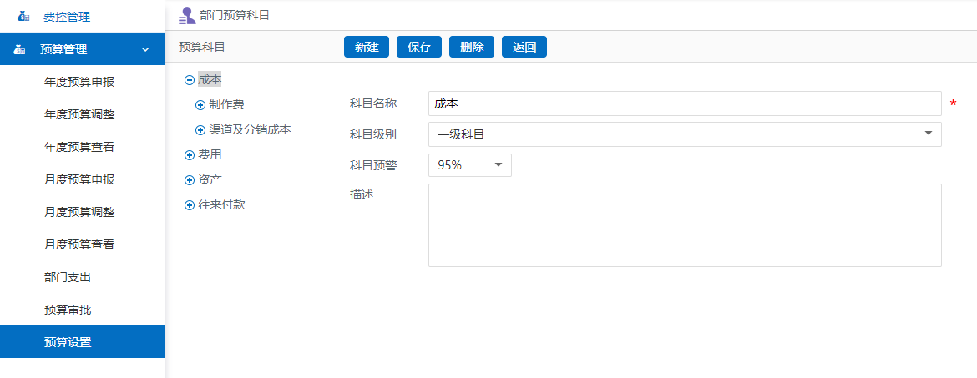Open the 科目预警 95% dropdown
The width and height of the screenshot is (977, 378).
tap(469, 165)
